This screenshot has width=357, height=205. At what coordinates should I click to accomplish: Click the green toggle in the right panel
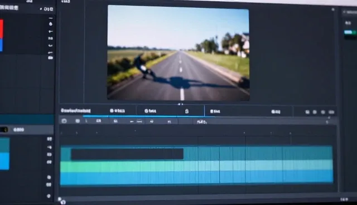(x=350, y=32)
